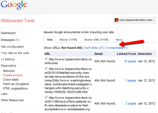Open Fetch as Googlebot

[x=16, y=84]
